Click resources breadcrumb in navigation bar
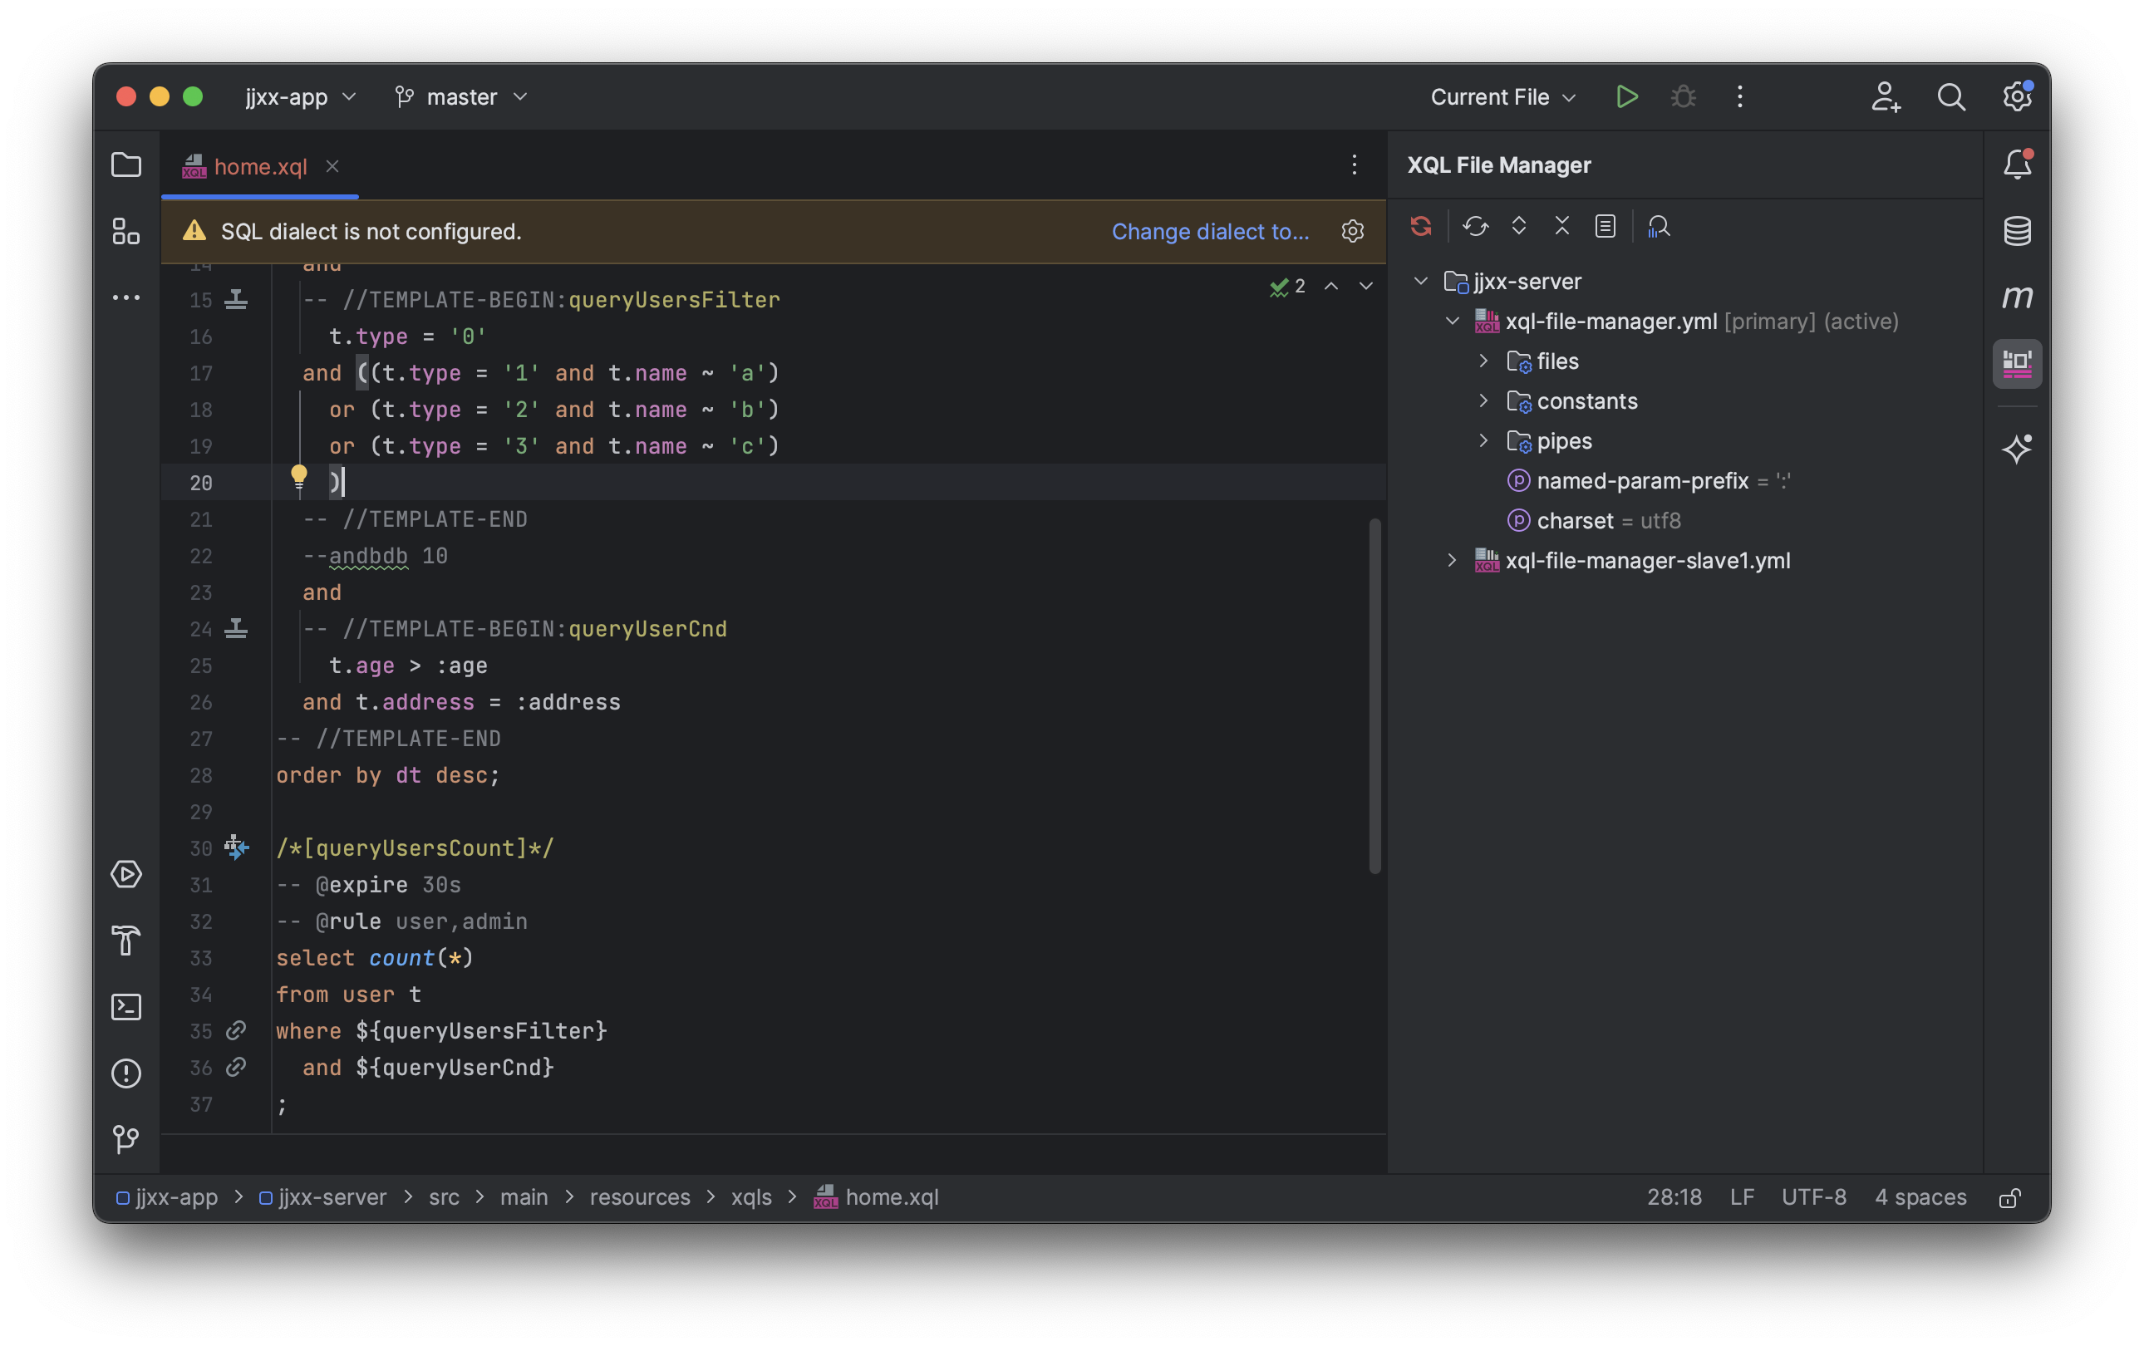Image resolution: width=2144 pixels, height=1346 pixels. [x=639, y=1198]
